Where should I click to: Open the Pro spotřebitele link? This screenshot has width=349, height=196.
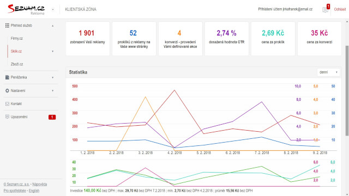click(x=15, y=191)
